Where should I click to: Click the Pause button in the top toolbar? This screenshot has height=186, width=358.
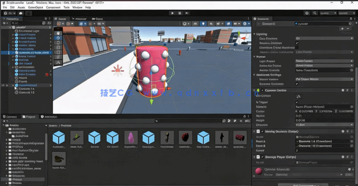coord(180,13)
